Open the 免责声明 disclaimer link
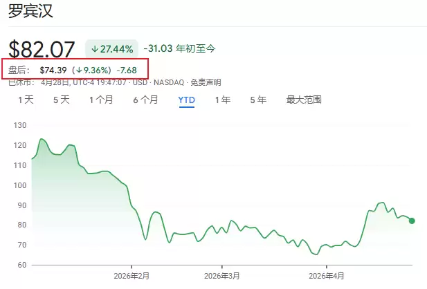427x289 pixels. 205,82
